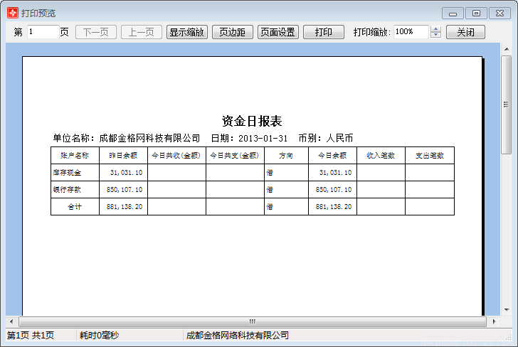Click the horizontal scrollbar right arrow
Screen dimensions: 518x347
(x=494, y=321)
